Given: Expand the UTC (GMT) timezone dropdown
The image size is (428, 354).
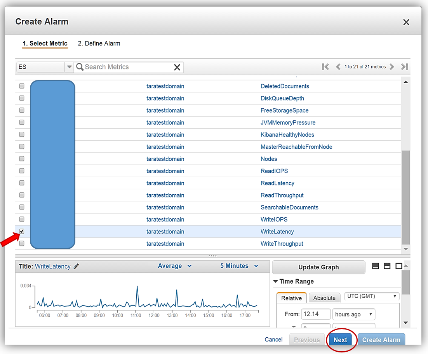Looking at the screenshot, I should [372, 296].
